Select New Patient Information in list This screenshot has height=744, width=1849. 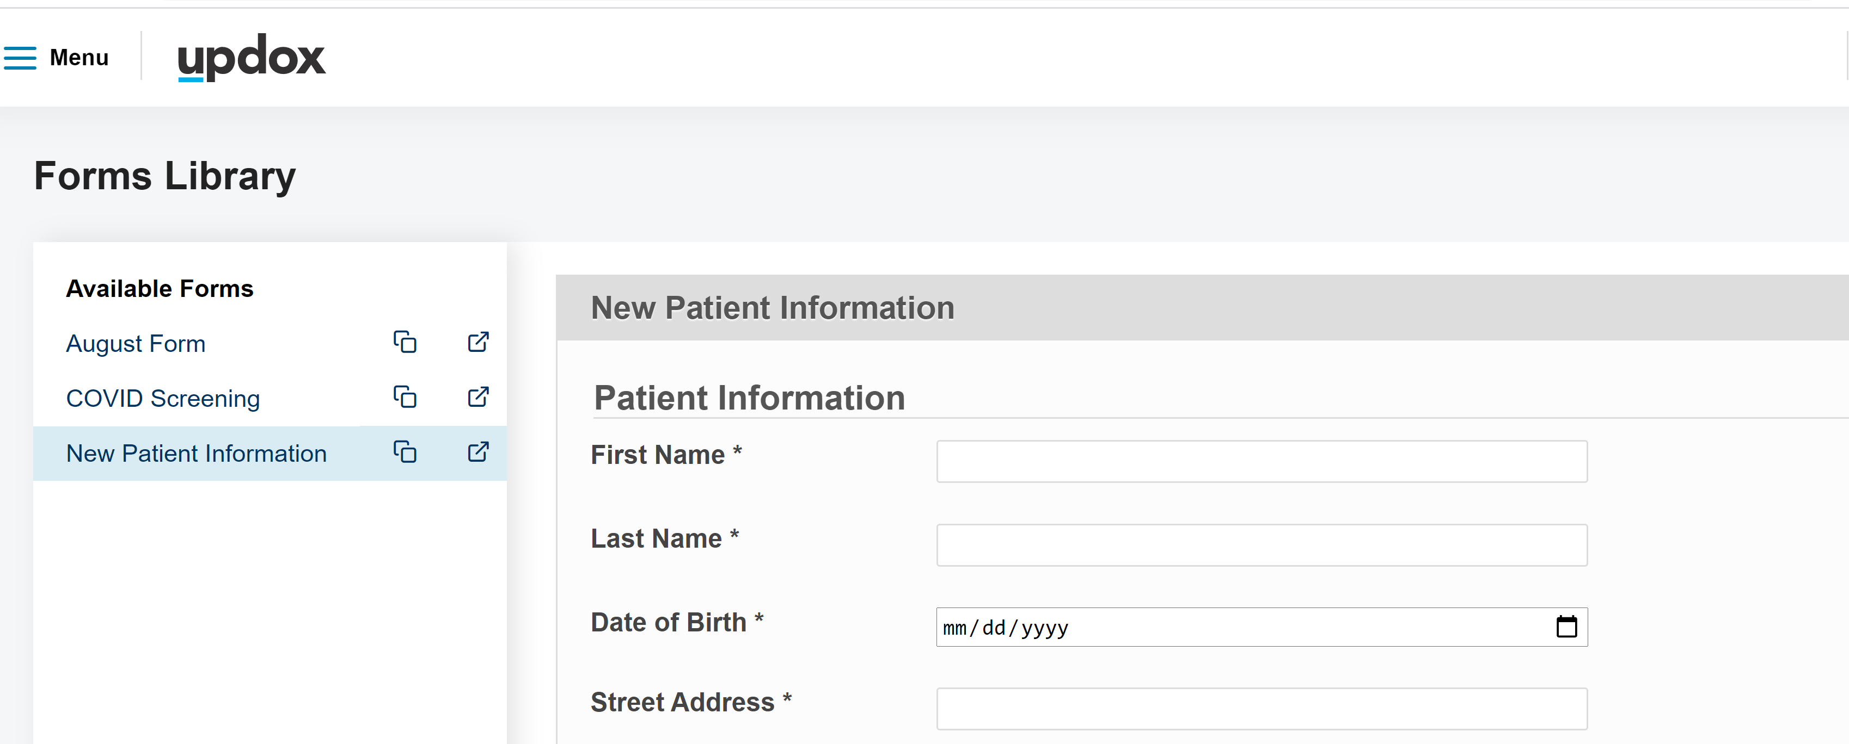tap(196, 454)
